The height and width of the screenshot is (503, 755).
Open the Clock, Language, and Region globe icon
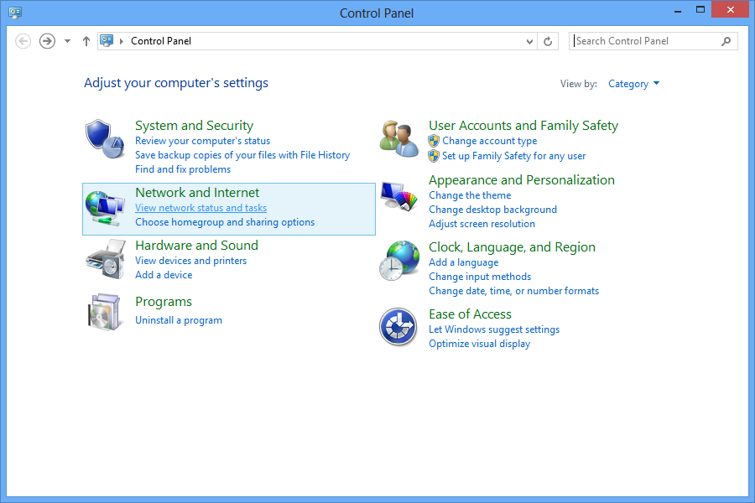point(398,261)
